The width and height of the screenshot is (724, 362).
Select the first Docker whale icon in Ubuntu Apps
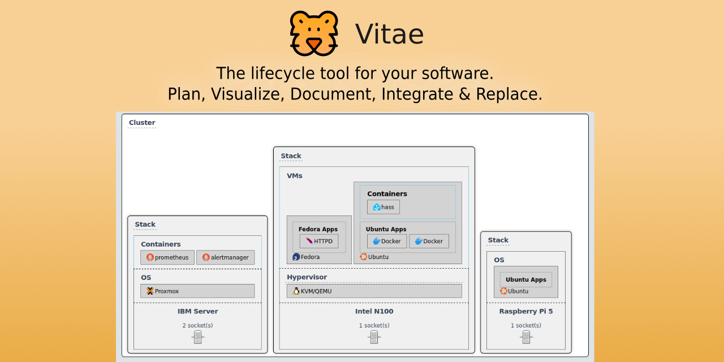tap(376, 240)
